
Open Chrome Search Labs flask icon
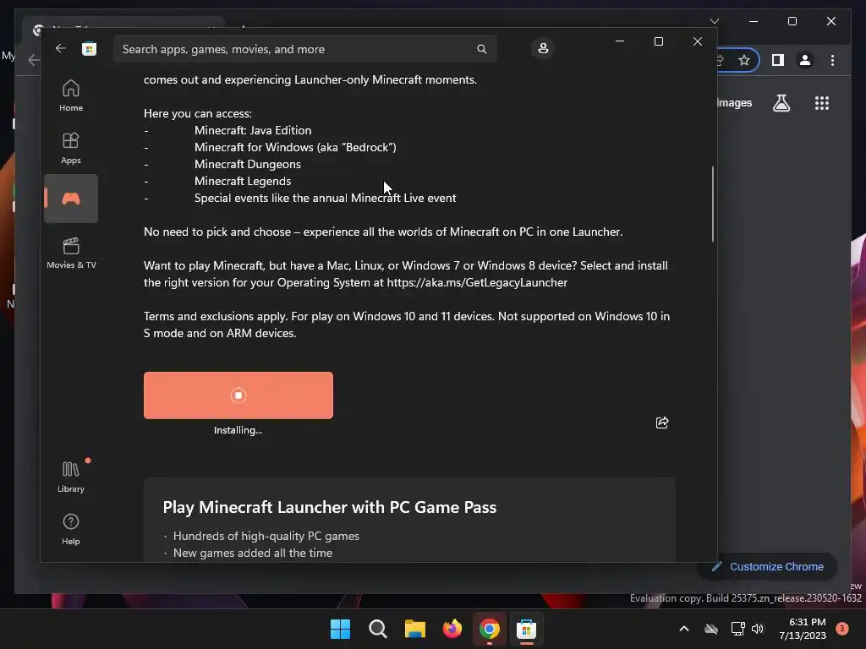[781, 103]
